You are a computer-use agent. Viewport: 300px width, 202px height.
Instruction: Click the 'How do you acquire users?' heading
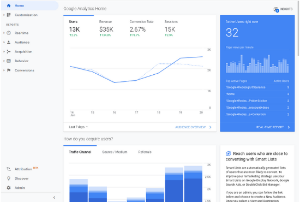pyautogui.click(x=88, y=139)
